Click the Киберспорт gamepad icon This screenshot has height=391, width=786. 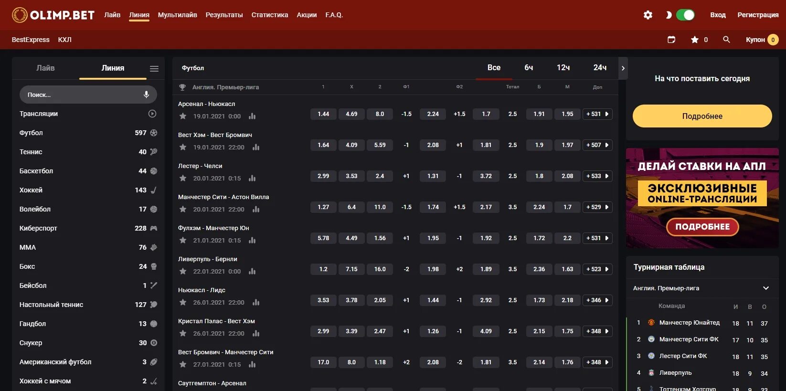(x=154, y=228)
